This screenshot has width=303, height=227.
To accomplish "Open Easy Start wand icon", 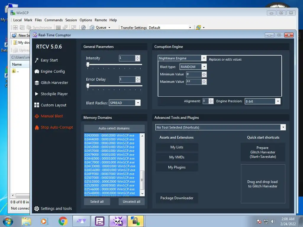I will (x=36, y=60).
